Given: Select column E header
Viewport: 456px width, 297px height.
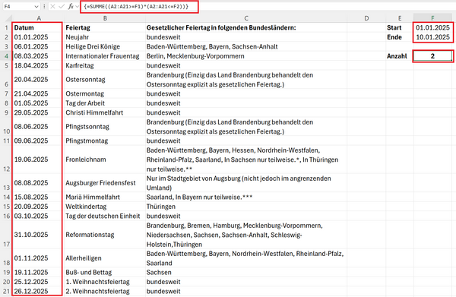Looking at the screenshot, I should point(400,18).
